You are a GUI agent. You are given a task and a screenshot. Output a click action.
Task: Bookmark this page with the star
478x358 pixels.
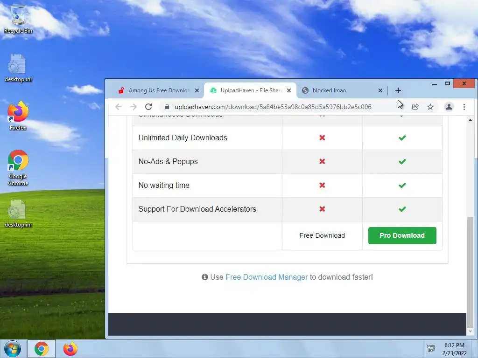pyautogui.click(x=430, y=107)
